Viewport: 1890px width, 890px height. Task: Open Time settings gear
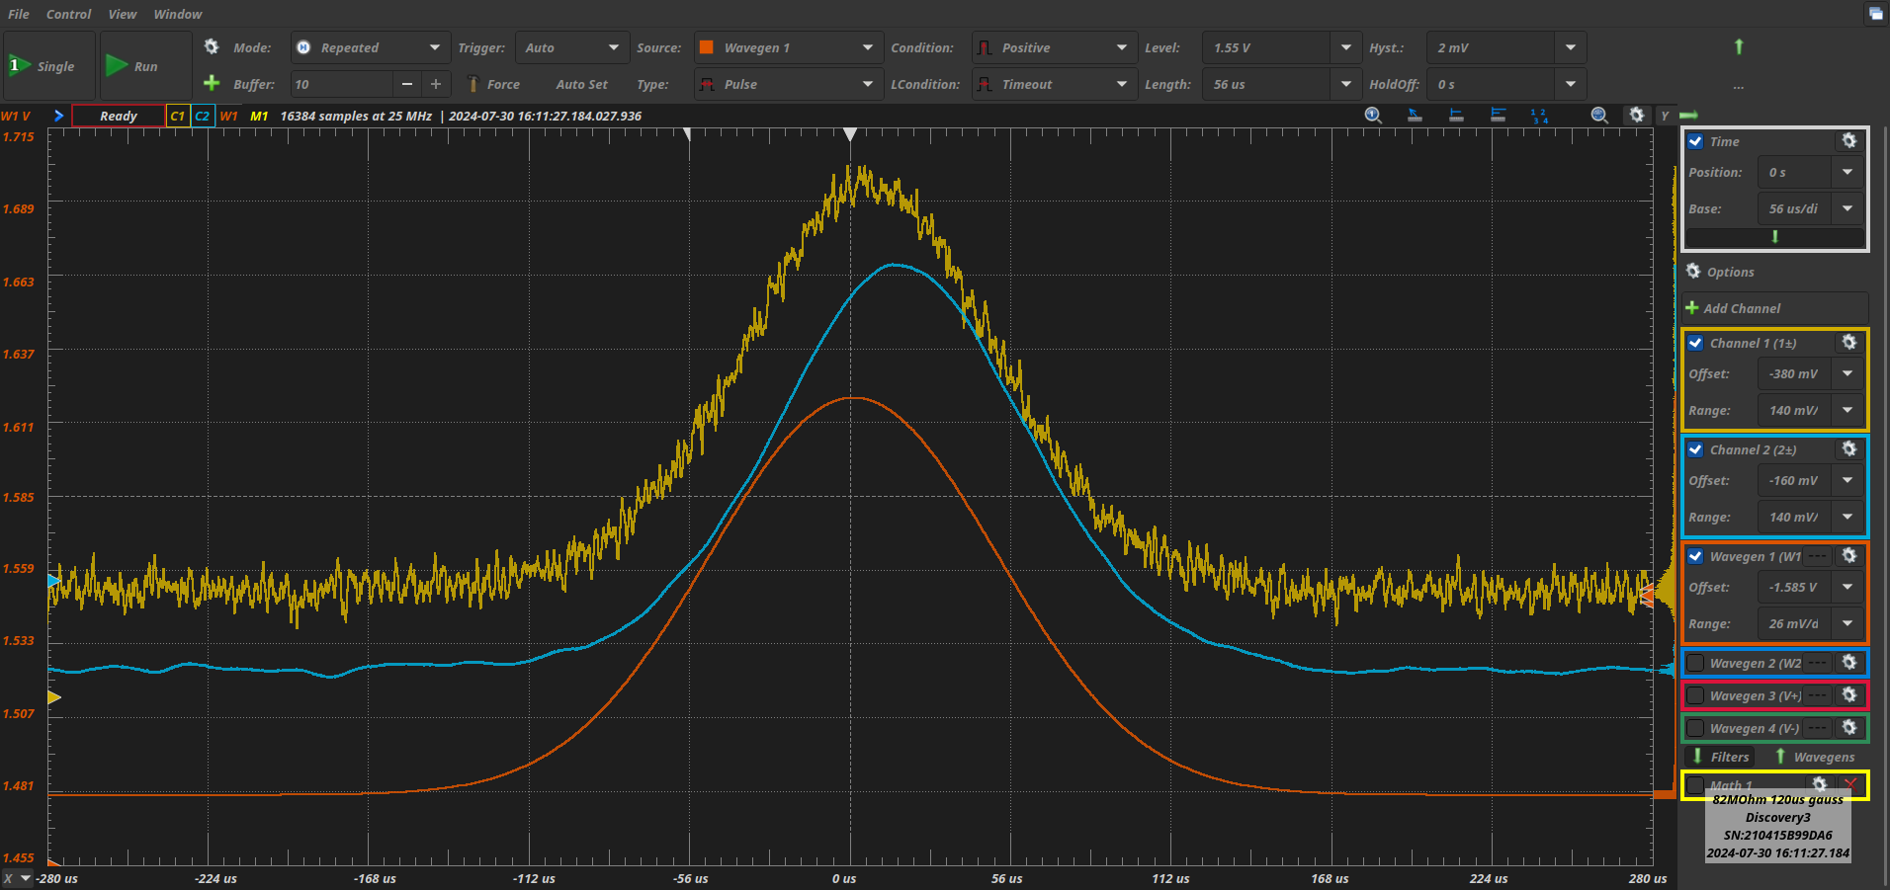[x=1849, y=141]
